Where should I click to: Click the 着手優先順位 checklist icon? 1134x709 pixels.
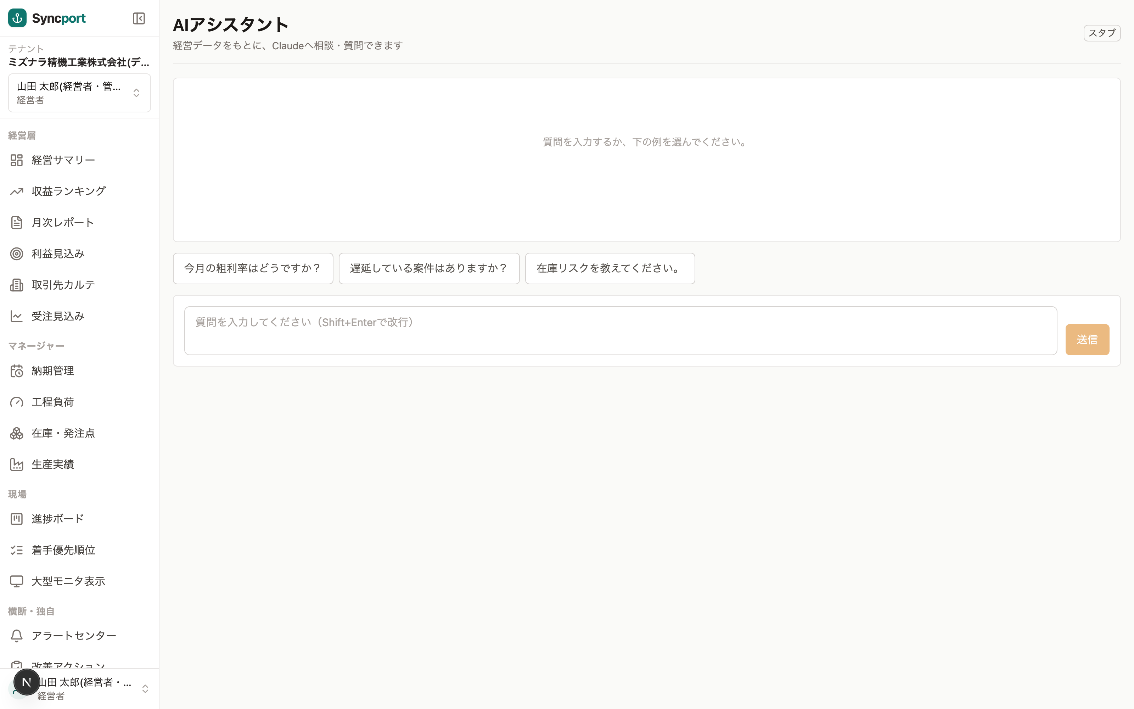pyautogui.click(x=16, y=550)
